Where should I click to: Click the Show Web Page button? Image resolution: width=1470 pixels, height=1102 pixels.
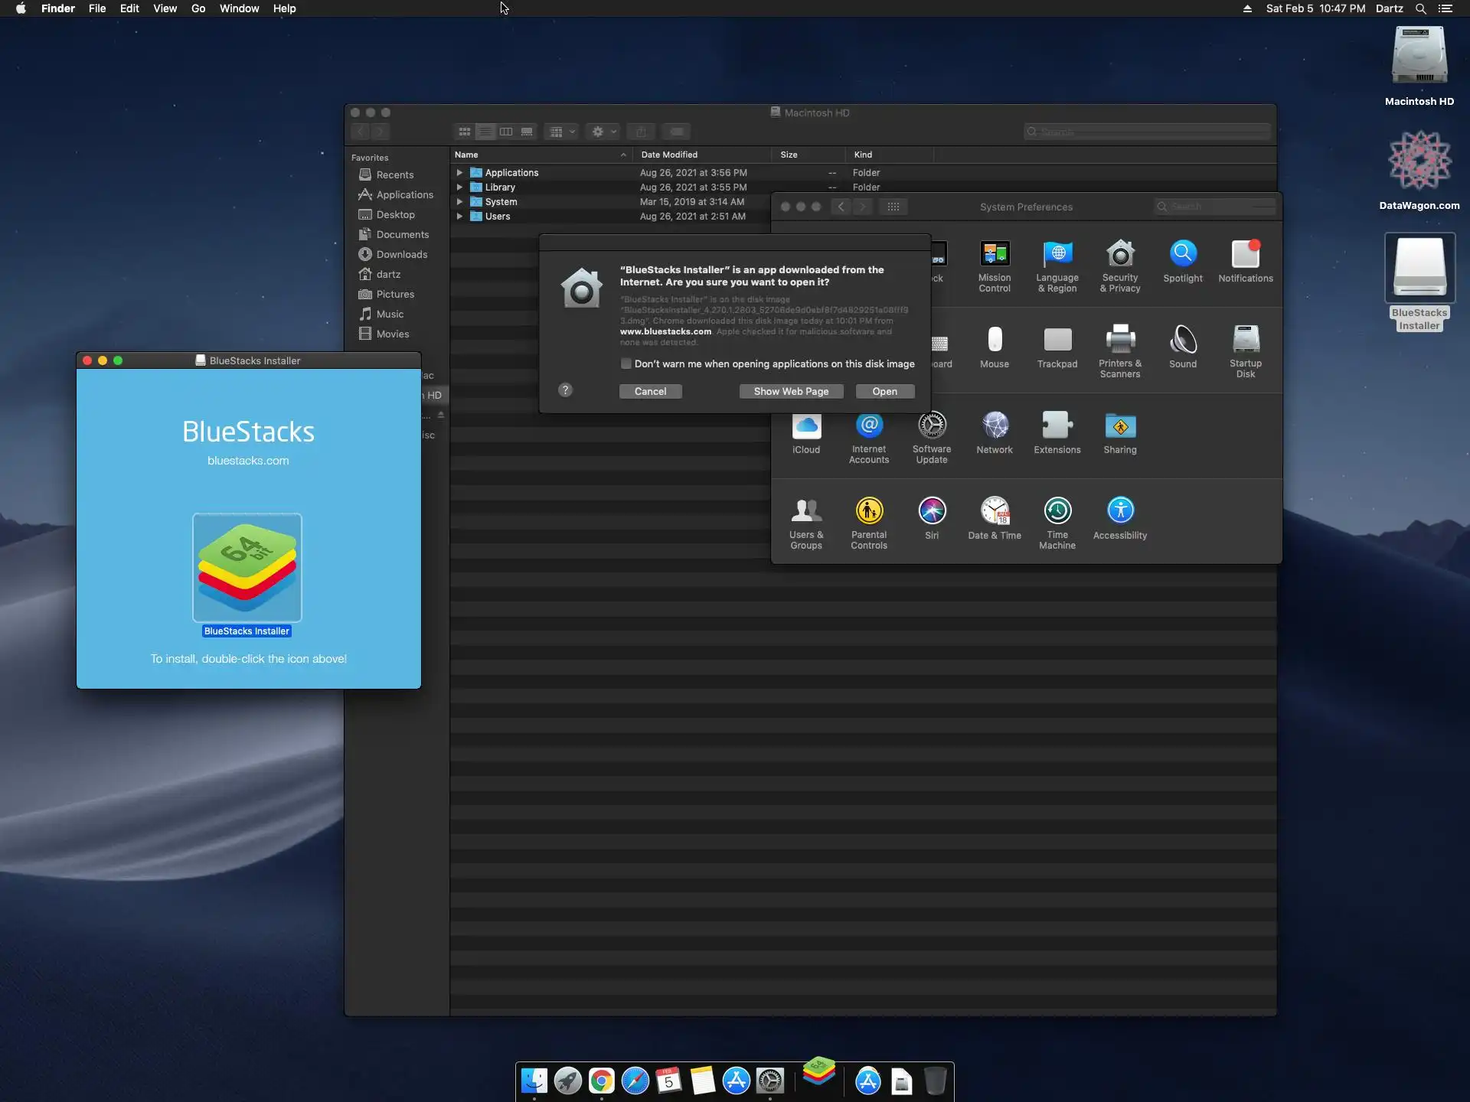click(x=790, y=391)
